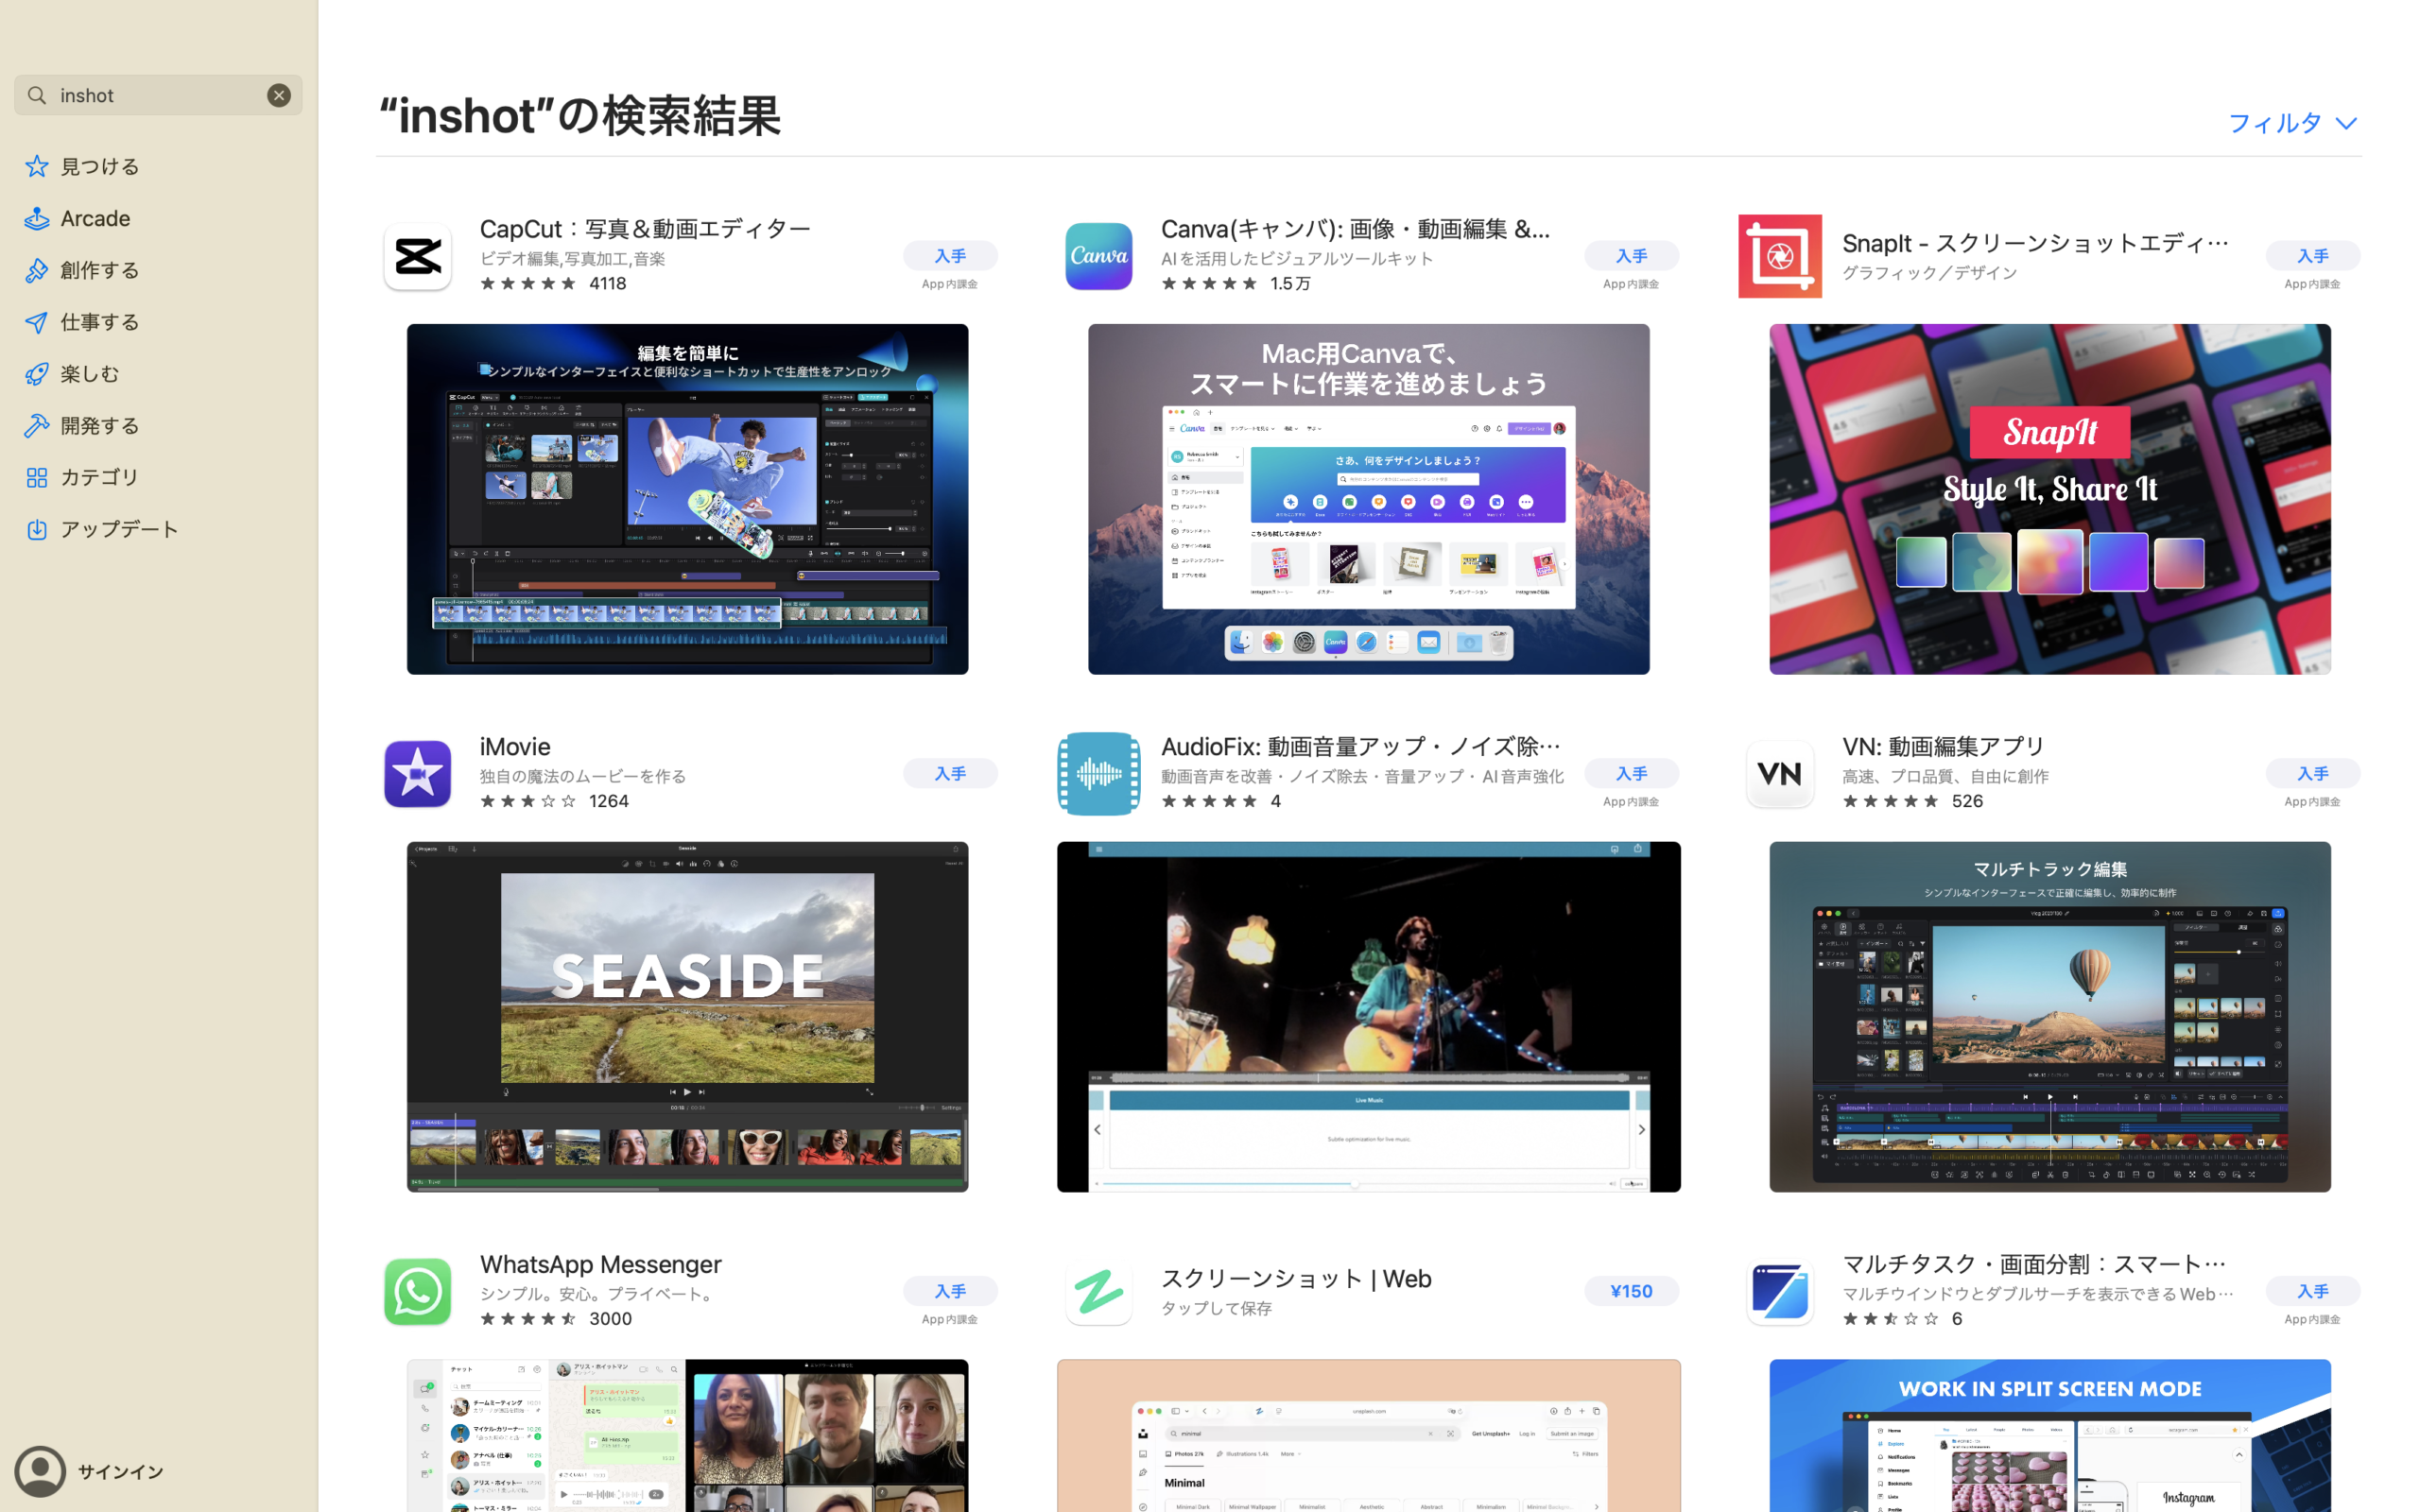
Task: Open the CapCut app icon
Action: [x=417, y=256]
